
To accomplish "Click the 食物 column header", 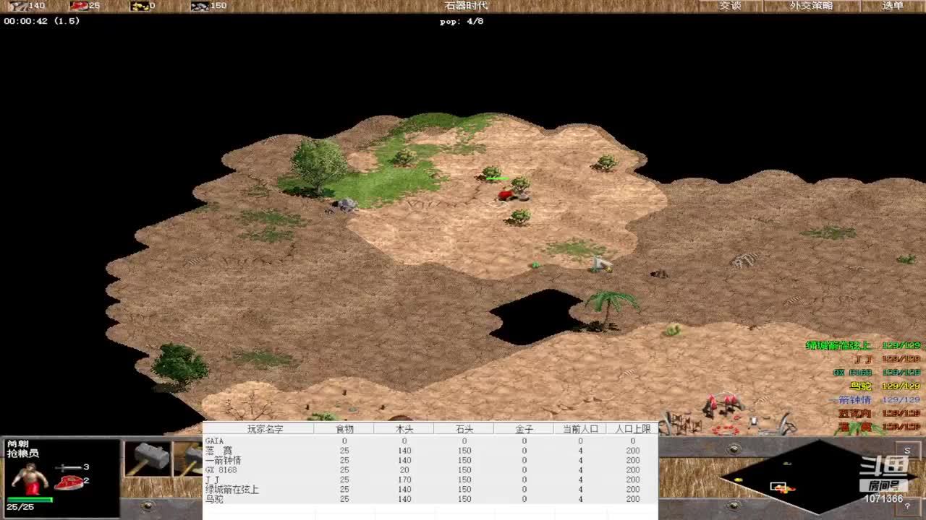I will (344, 429).
